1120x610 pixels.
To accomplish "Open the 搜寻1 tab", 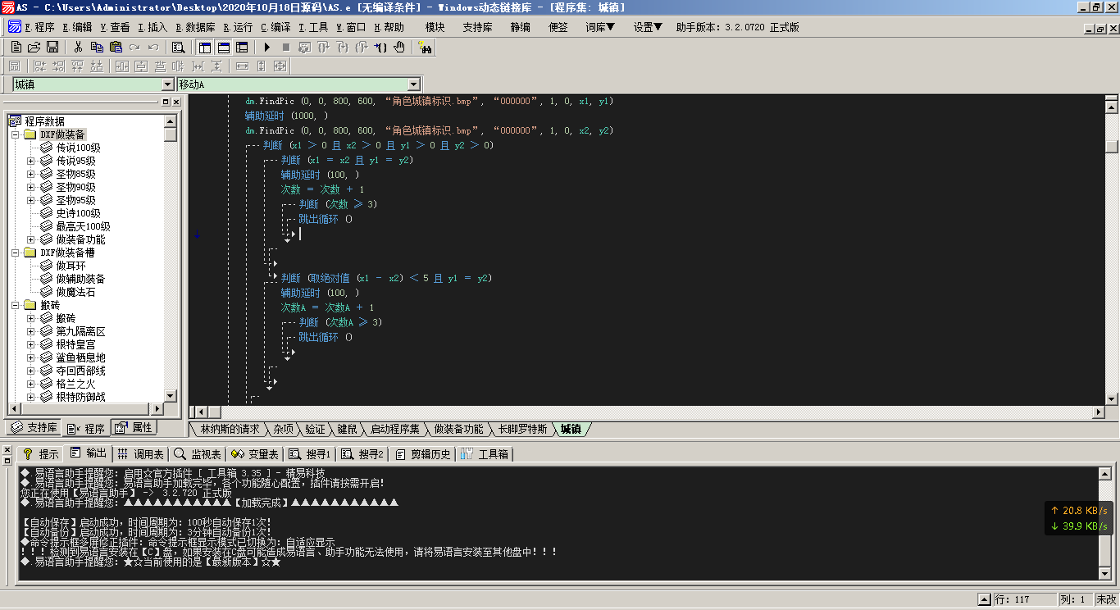I will coord(310,453).
